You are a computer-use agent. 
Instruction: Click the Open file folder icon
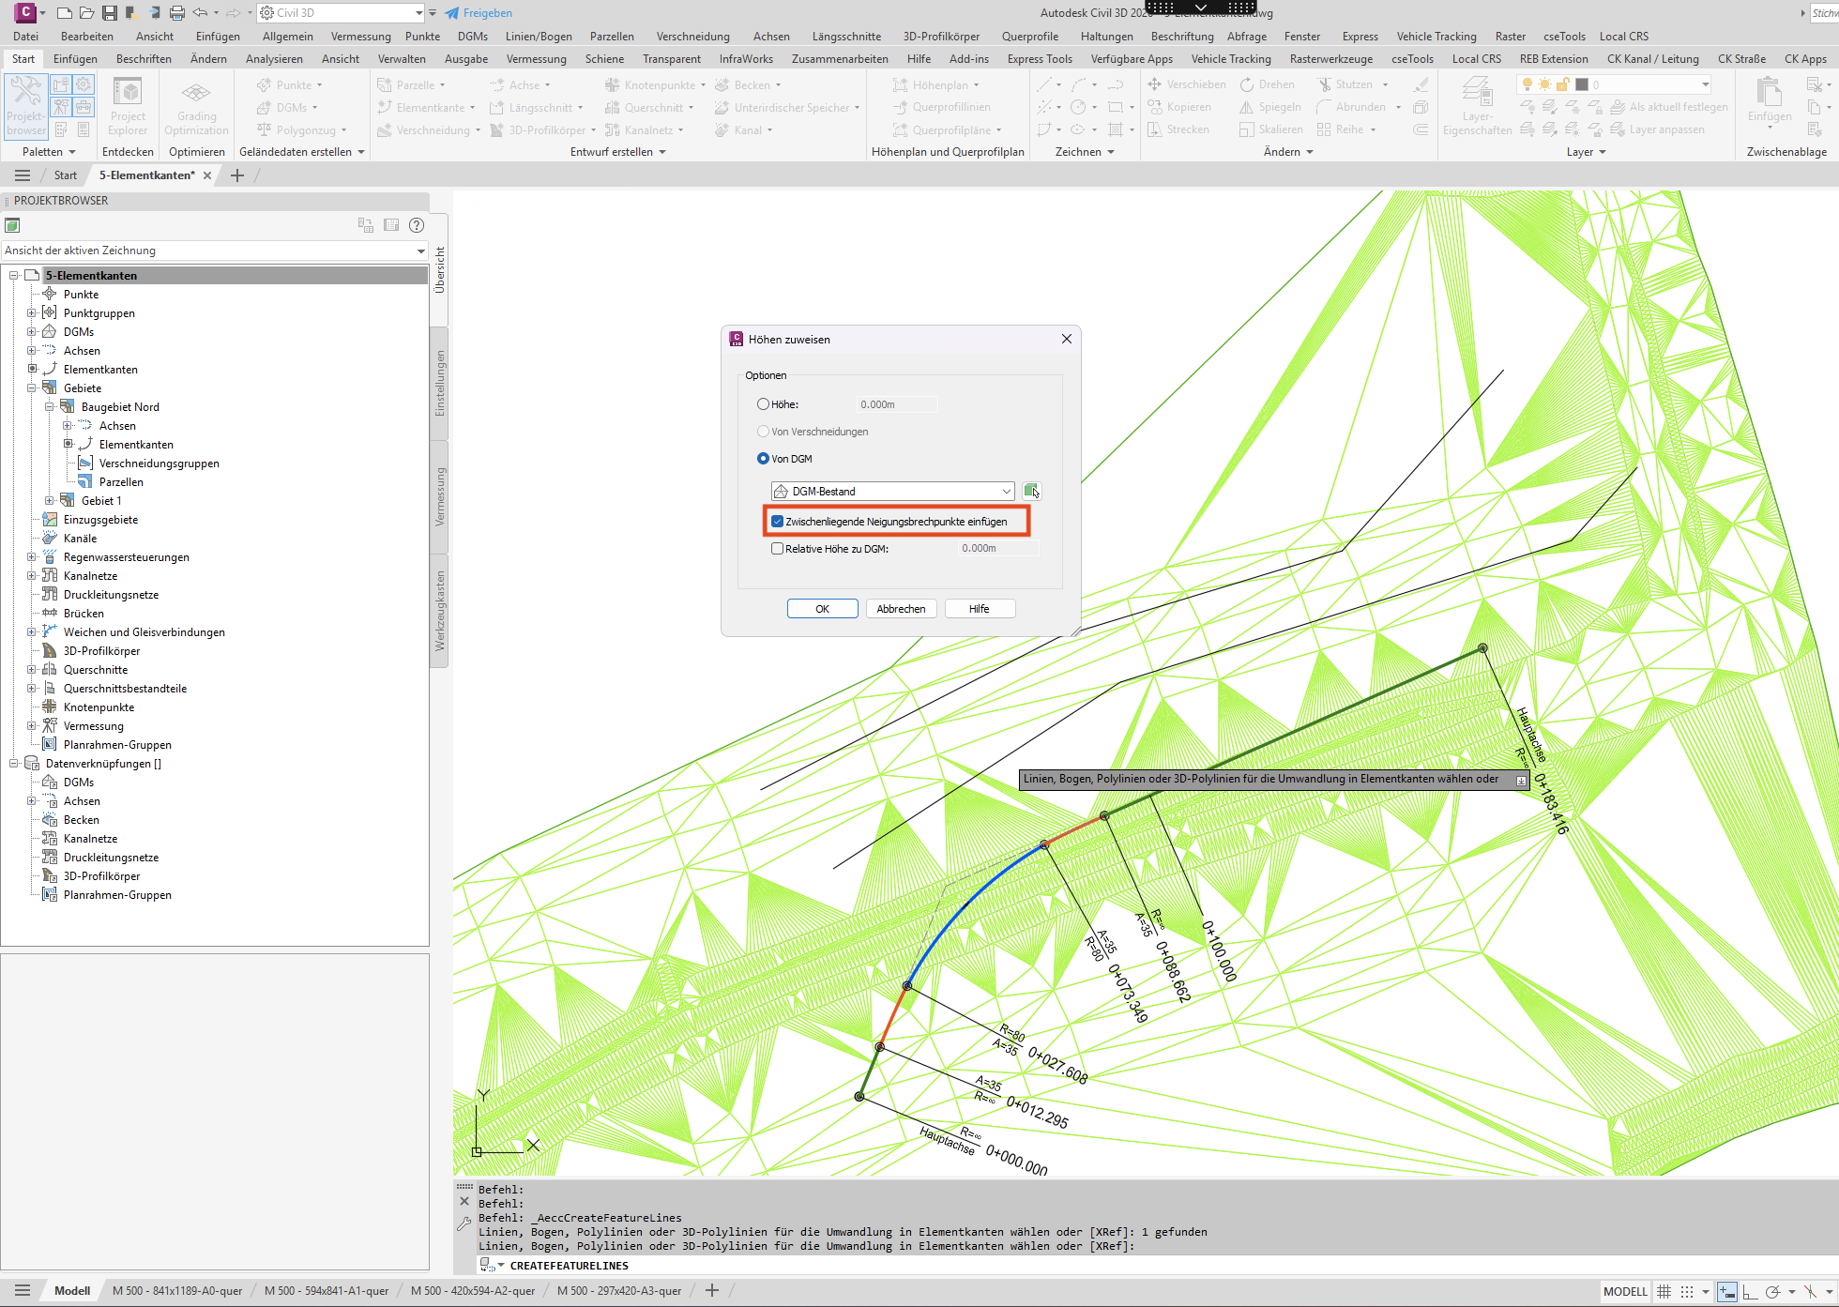point(87,13)
